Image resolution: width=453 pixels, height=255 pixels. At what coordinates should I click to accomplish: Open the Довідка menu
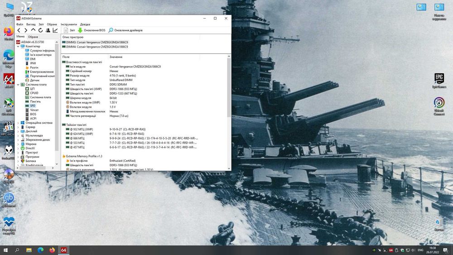tap(85, 24)
